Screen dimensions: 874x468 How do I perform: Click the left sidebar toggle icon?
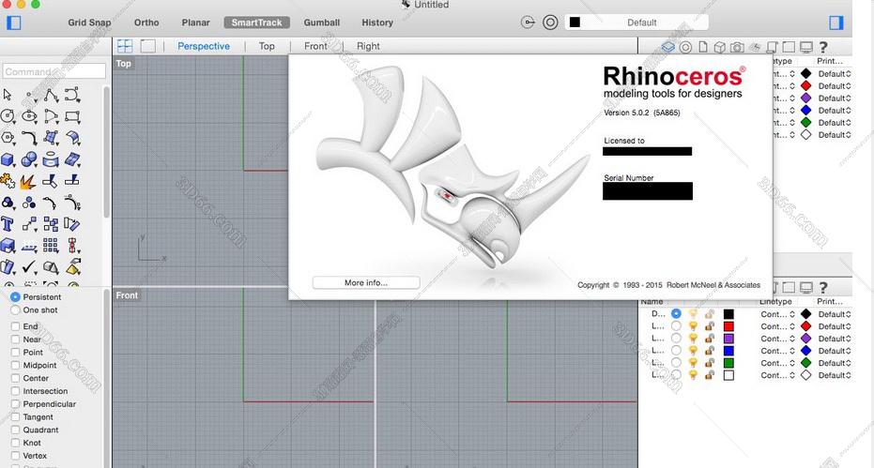coord(13,23)
